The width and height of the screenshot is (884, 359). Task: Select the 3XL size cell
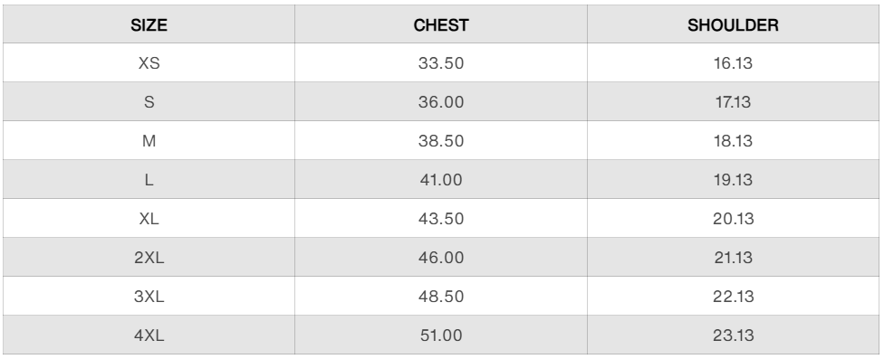[149, 296]
